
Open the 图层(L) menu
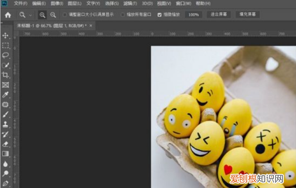[74, 3]
